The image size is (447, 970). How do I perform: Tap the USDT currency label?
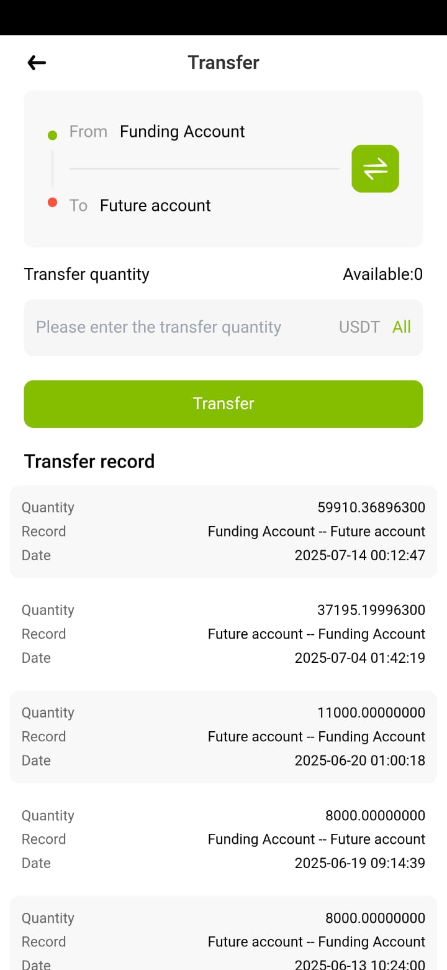pos(359,327)
